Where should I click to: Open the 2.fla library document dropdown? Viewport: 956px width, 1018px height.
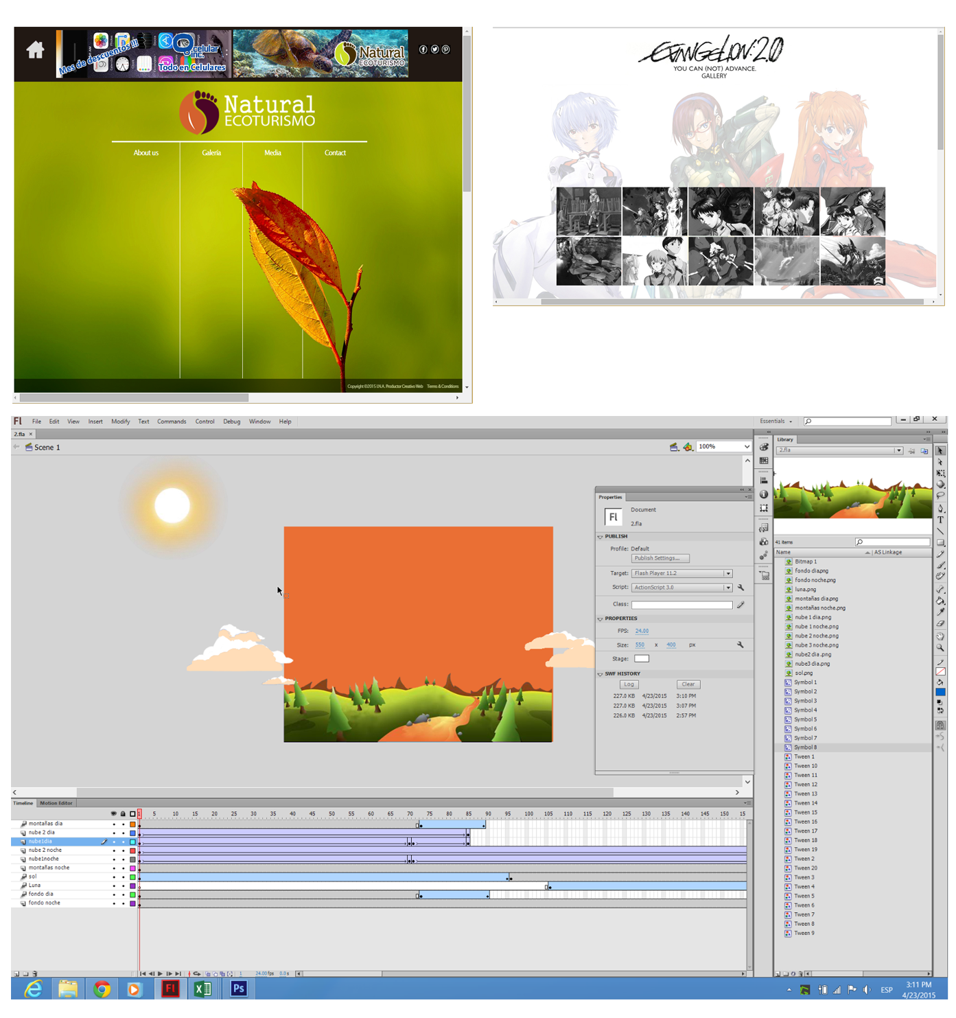(x=839, y=450)
